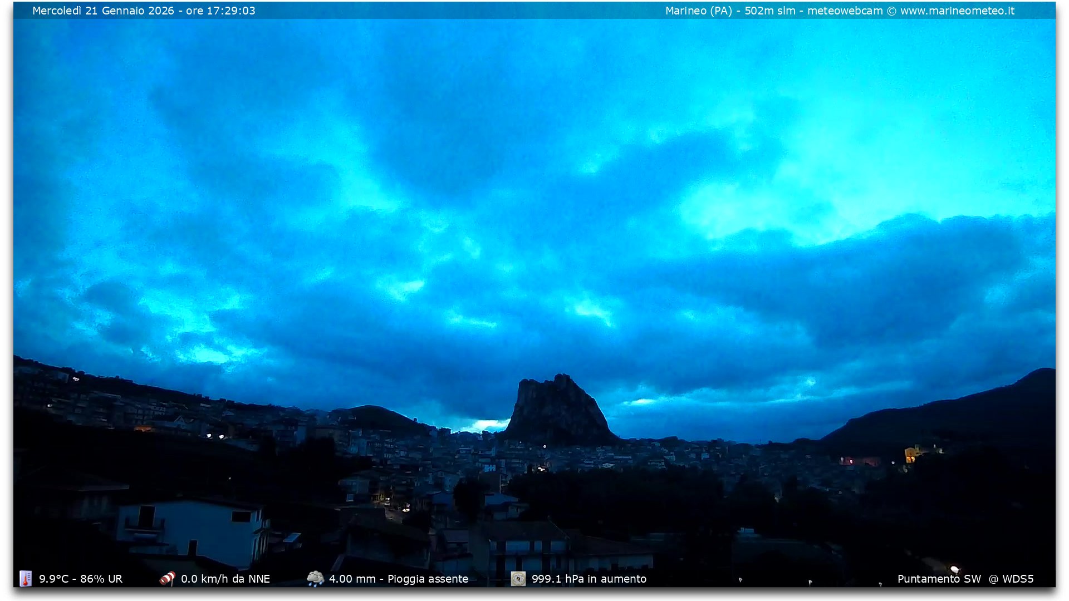Image resolution: width=1069 pixels, height=601 pixels.
Task: Click the 502m slm altitude text
Action: click(770, 11)
